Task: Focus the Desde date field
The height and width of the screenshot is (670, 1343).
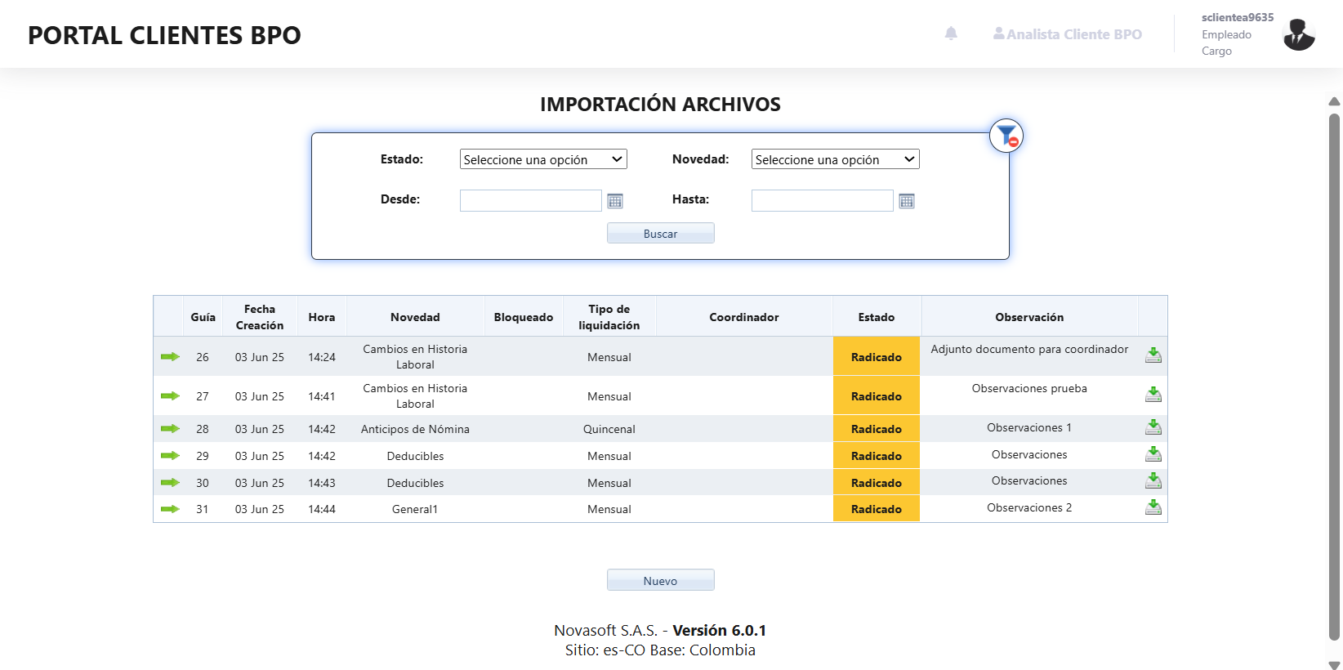Action: pos(531,201)
